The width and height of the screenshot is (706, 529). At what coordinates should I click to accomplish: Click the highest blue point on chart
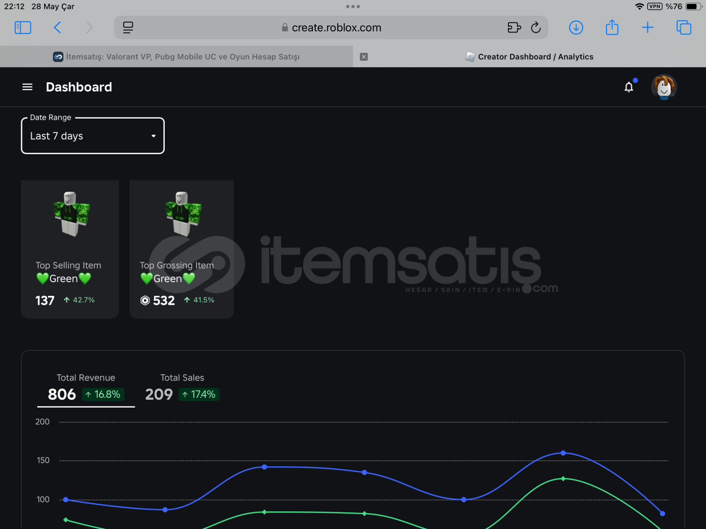563,453
